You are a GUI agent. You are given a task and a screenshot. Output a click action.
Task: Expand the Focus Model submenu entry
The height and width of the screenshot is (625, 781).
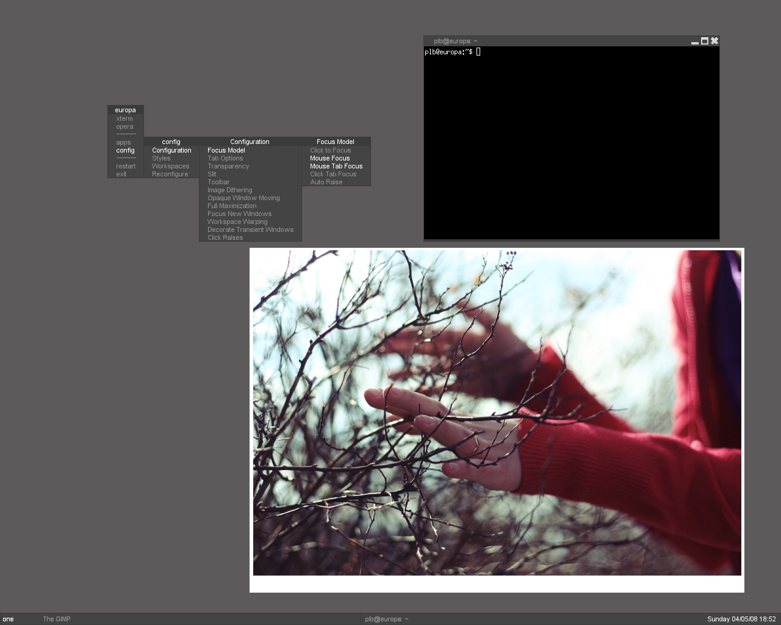click(x=250, y=151)
